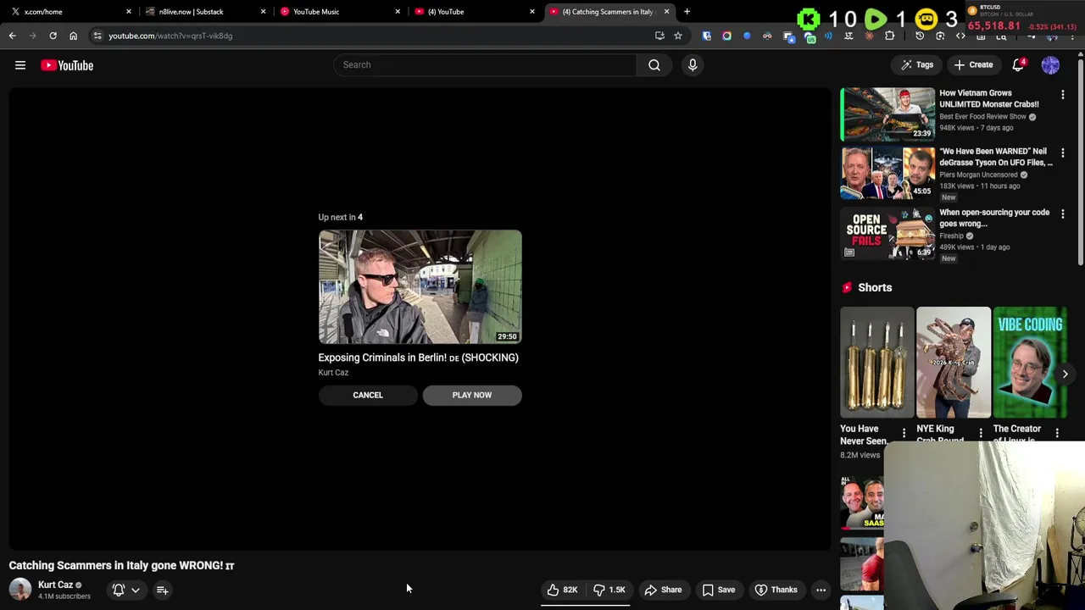Open options for You Have Never Seen short
This screenshot has width=1085, height=610.
click(904, 433)
